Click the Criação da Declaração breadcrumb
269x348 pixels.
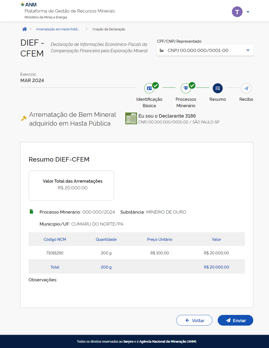click(x=109, y=29)
